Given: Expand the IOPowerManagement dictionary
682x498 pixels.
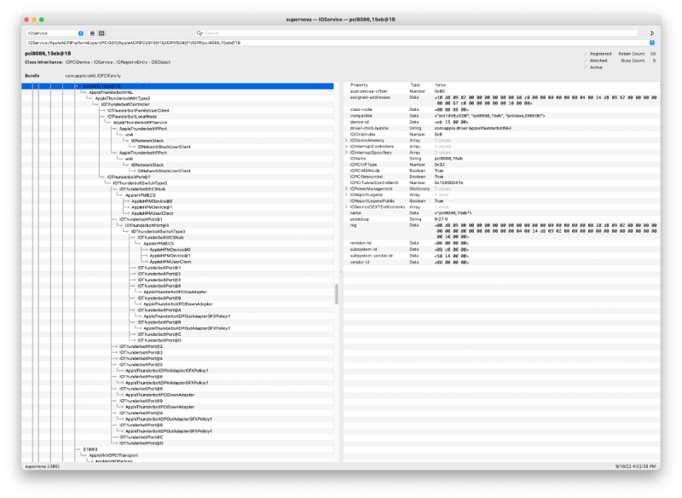Looking at the screenshot, I should (x=346, y=188).
